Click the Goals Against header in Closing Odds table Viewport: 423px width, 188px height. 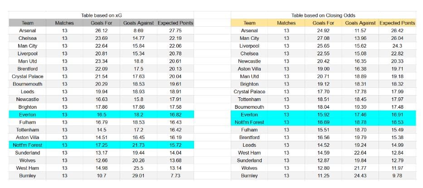coord(360,23)
